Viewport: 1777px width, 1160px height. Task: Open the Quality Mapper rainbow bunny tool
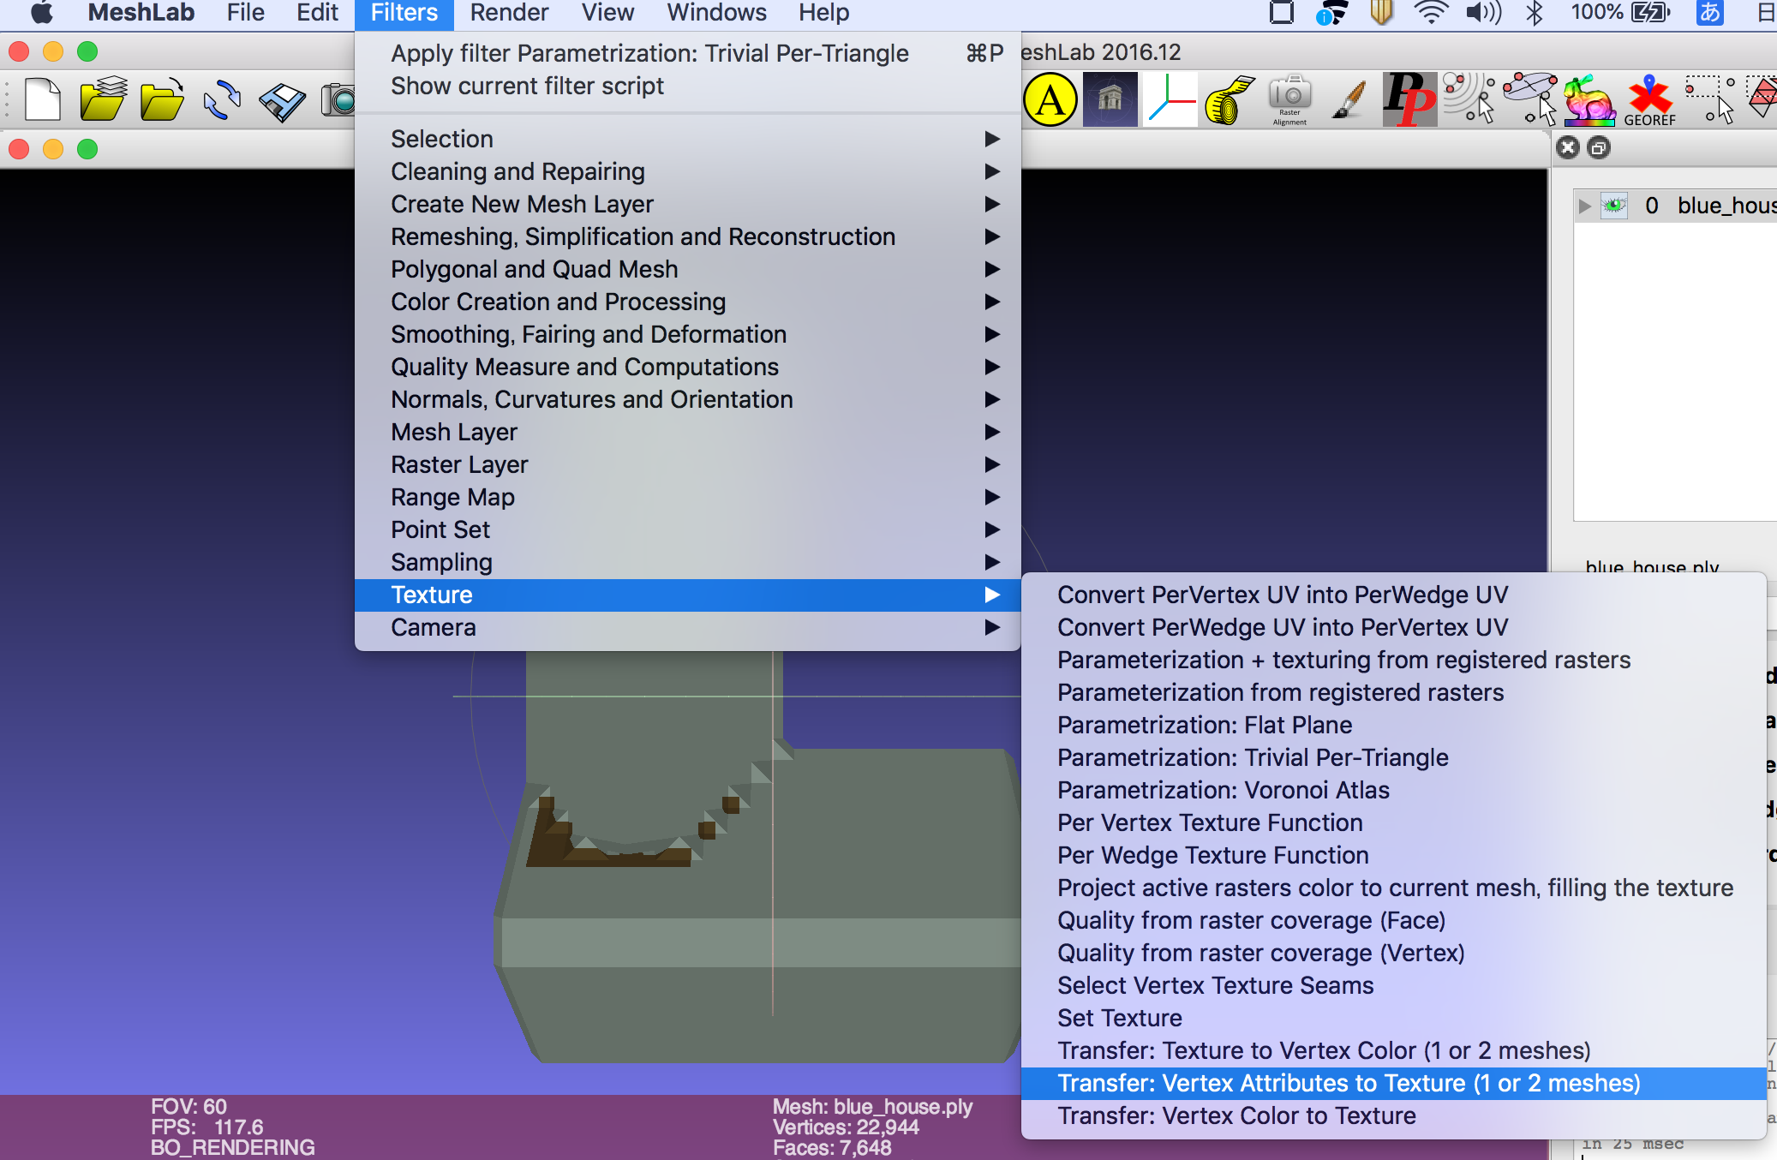point(1590,100)
